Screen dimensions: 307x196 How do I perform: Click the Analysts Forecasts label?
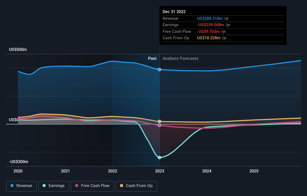(x=181, y=59)
